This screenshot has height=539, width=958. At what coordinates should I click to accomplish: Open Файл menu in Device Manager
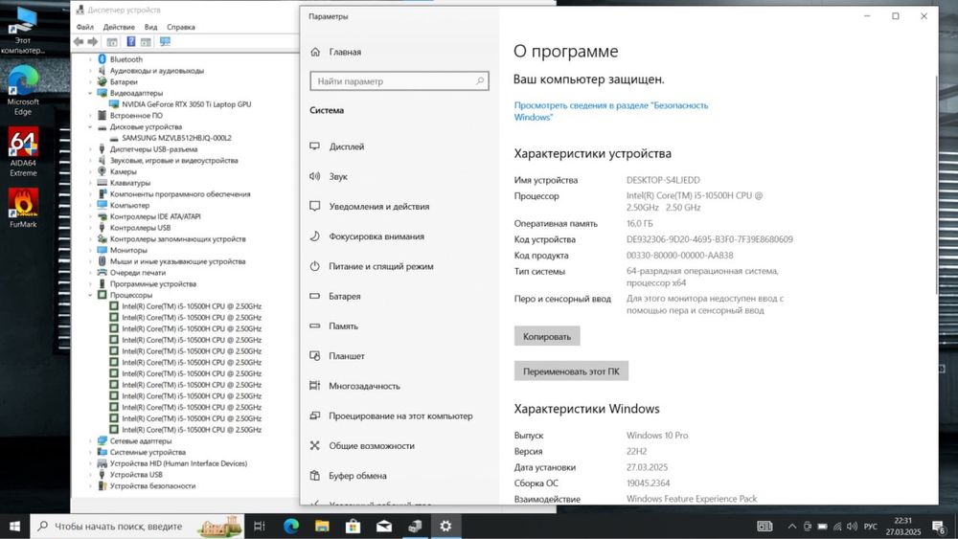pos(85,27)
